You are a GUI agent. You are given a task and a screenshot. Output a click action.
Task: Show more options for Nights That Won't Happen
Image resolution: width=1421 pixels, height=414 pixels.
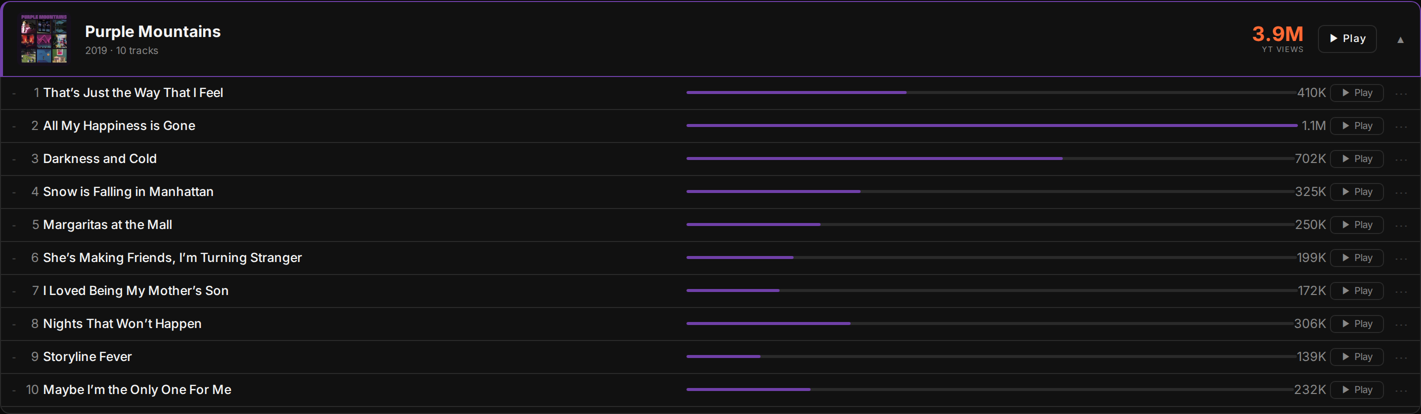coord(1401,324)
